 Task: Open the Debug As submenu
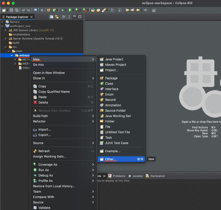pyautogui.click(x=63, y=175)
